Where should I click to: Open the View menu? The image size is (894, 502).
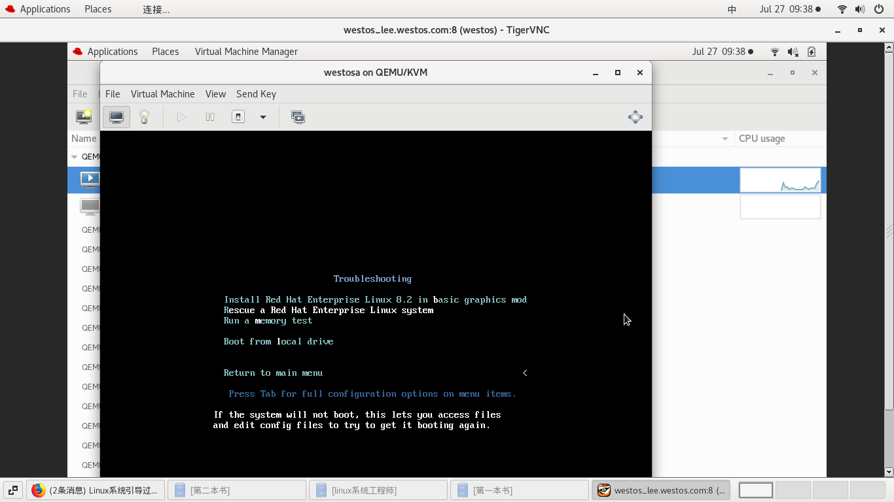point(215,94)
